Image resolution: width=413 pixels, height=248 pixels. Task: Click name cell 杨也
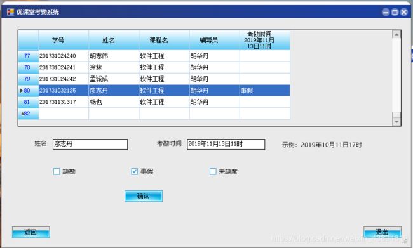click(x=114, y=102)
